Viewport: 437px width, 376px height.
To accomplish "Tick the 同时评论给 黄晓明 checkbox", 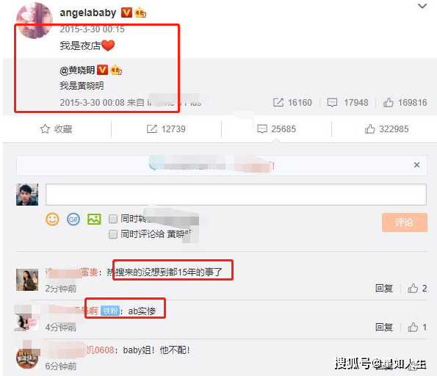I will [113, 234].
